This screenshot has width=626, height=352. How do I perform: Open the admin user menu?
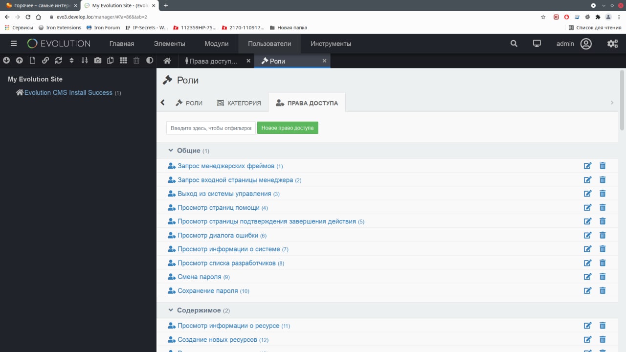point(574,44)
